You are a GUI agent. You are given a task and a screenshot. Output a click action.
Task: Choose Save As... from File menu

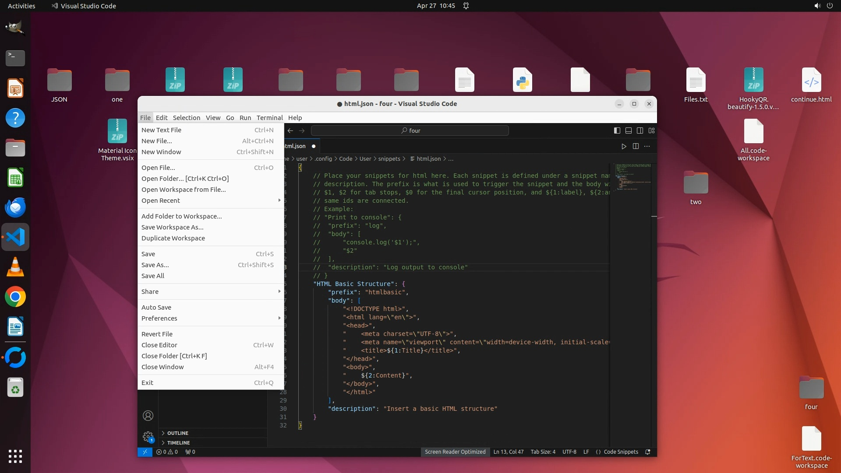click(155, 265)
